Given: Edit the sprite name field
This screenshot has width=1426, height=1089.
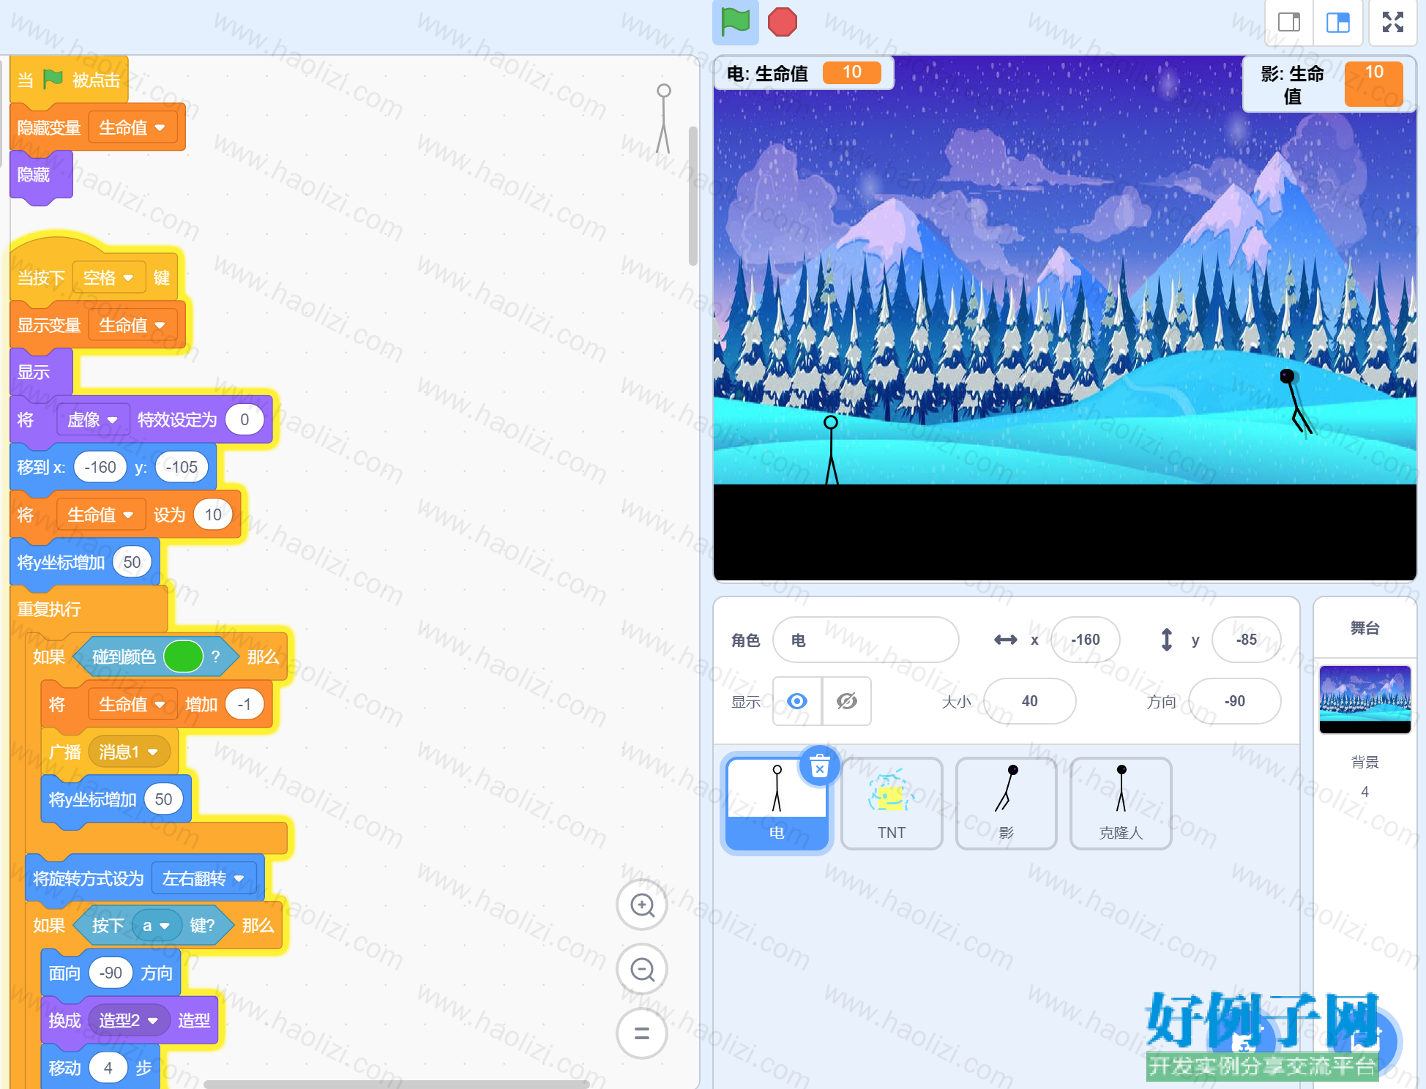Looking at the screenshot, I should click(866, 640).
